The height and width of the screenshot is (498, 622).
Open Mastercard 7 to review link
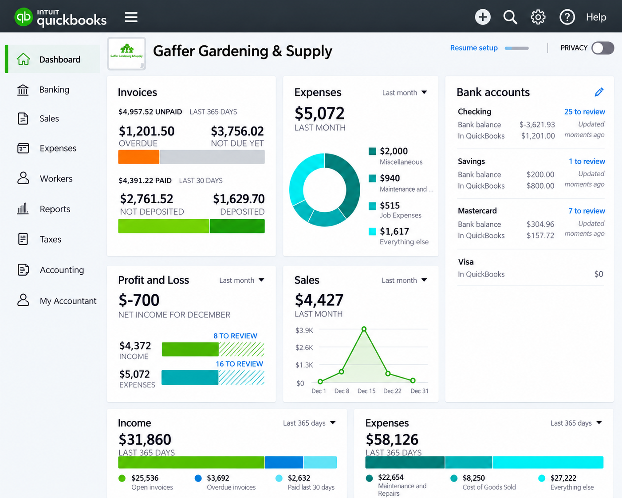pos(587,211)
